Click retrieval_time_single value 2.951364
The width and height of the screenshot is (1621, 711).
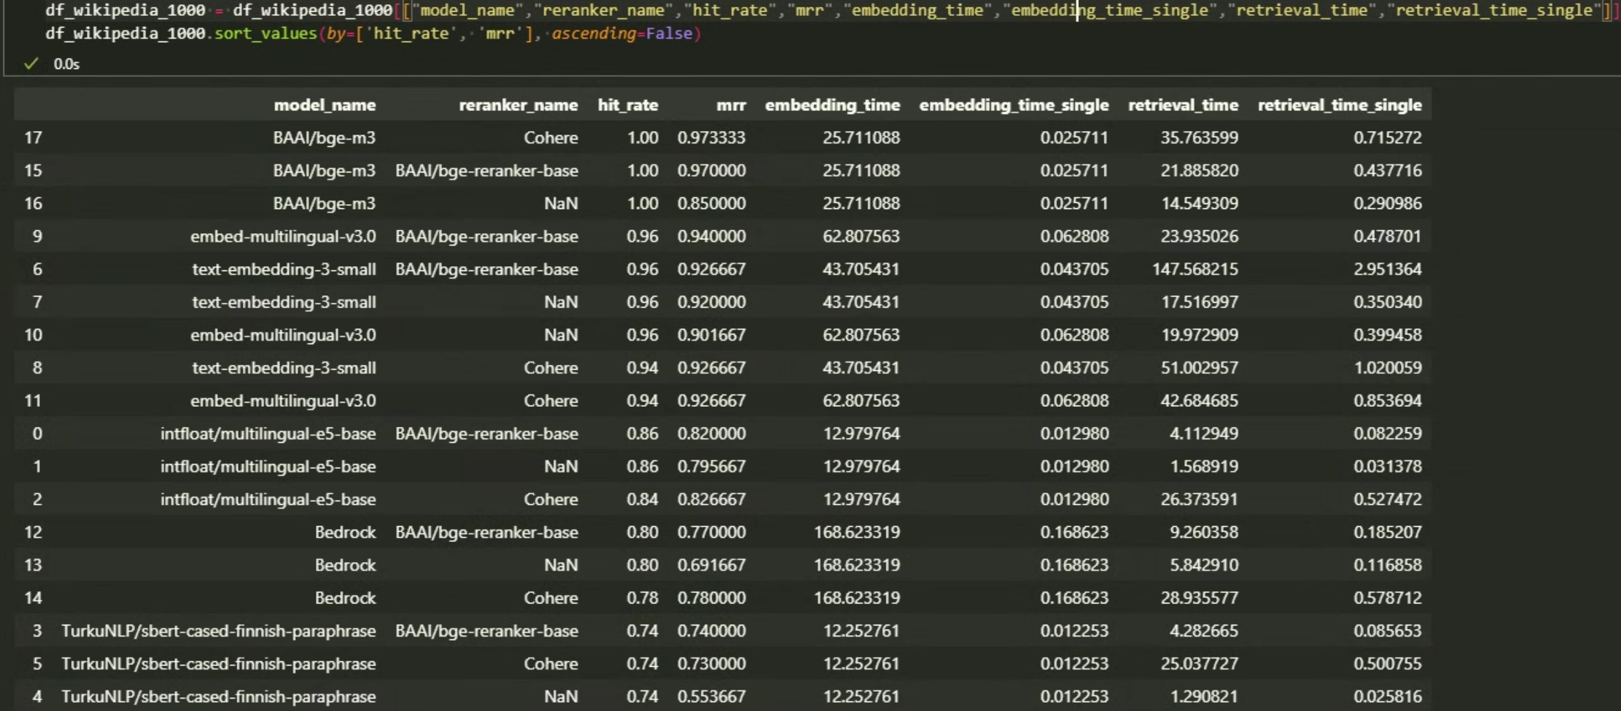(1388, 269)
